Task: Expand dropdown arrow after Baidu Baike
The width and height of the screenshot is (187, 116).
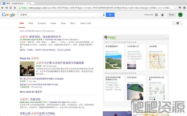Action: click(x=78, y=102)
